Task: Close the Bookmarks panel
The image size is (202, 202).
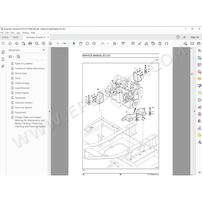Action: click(x=44, y=50)
